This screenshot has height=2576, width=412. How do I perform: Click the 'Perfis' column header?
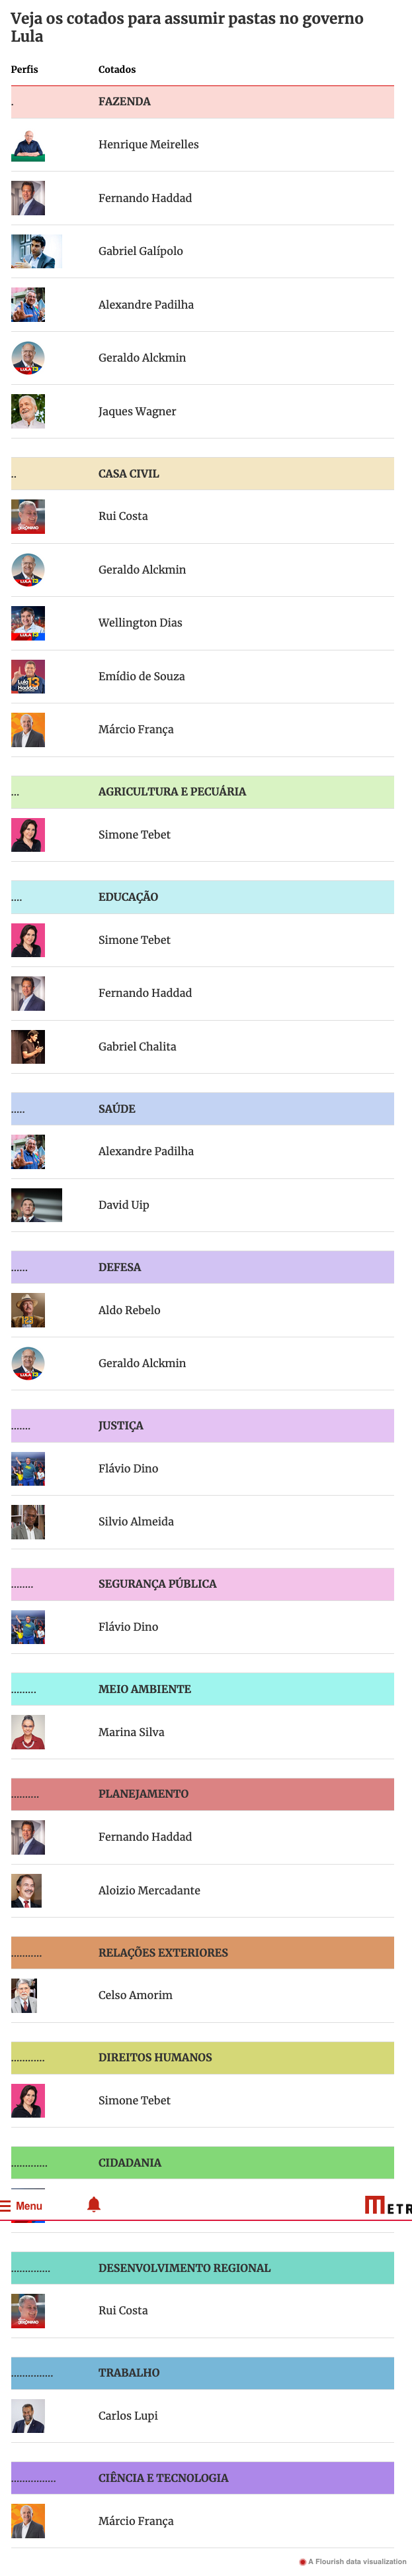tap(25, 69)
